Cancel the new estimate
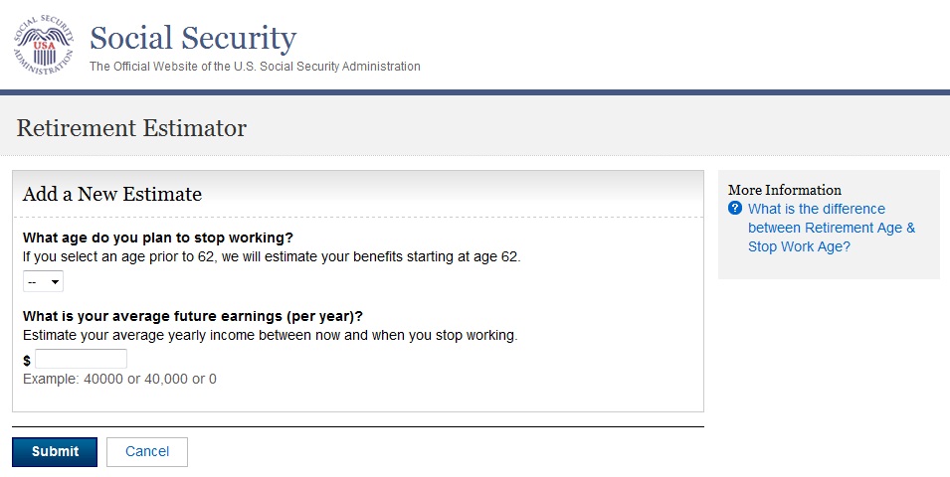 (147, 451)
